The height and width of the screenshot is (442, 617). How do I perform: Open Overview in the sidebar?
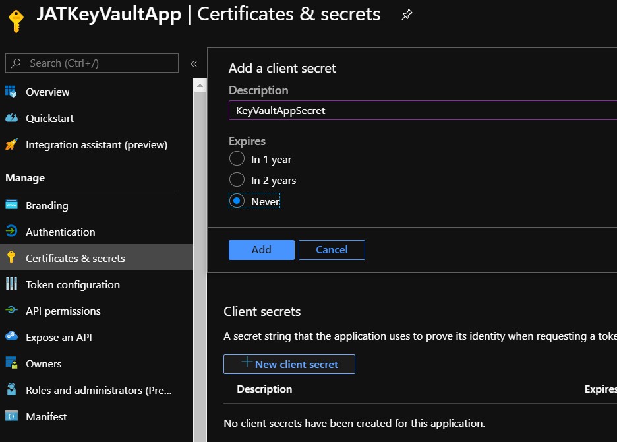coord(47,92)
